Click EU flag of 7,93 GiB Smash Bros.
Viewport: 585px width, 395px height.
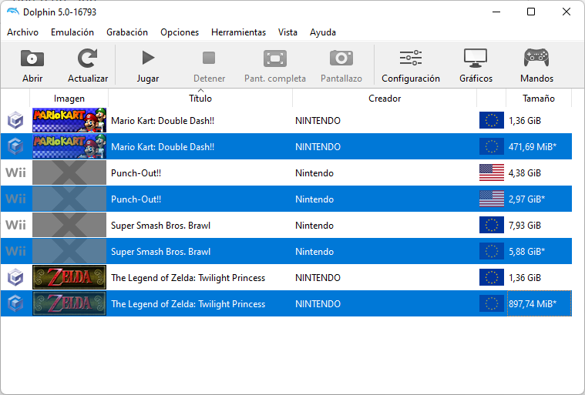[x=492, y=225]
